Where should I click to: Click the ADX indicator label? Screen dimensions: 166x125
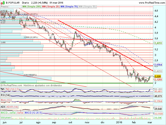3,107
